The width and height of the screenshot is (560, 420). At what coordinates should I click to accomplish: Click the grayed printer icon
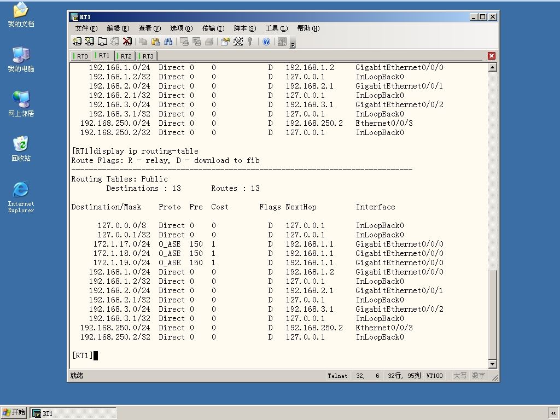(209, 42)
